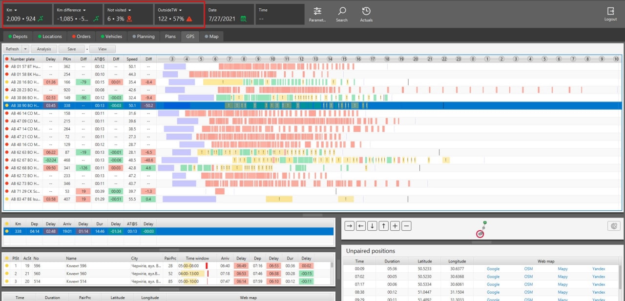Open Google link for the 00:09 position

(493, 269)
